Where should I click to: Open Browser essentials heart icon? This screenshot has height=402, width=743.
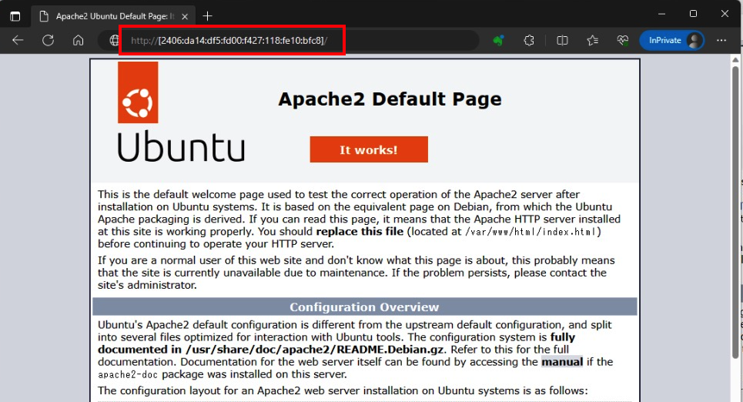click(x=623, y=40)
